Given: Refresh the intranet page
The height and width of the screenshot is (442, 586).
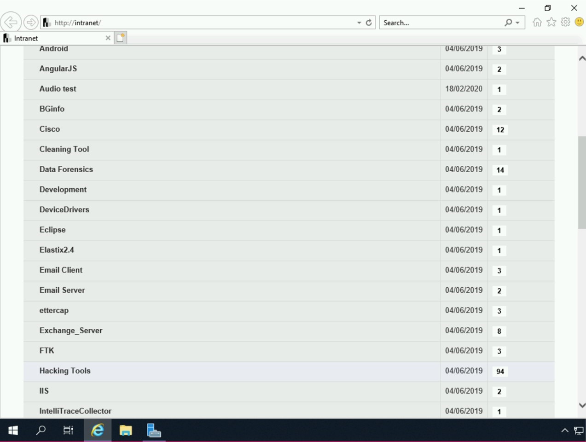Looking at the screenshot, I should (x=369, y=23).
